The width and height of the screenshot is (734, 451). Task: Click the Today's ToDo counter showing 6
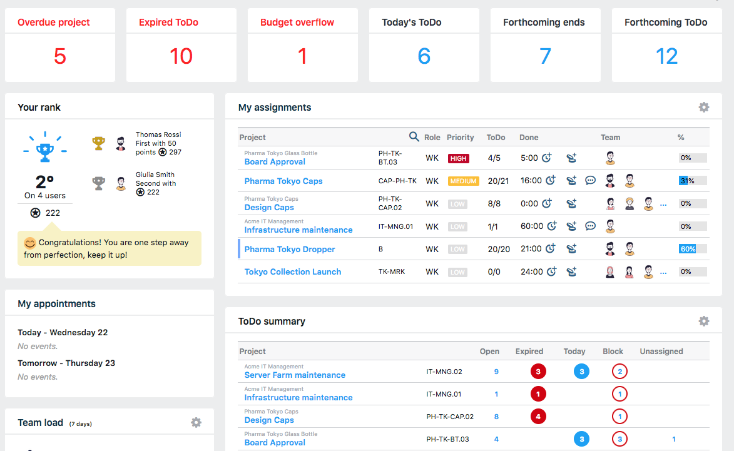[424, 56]
